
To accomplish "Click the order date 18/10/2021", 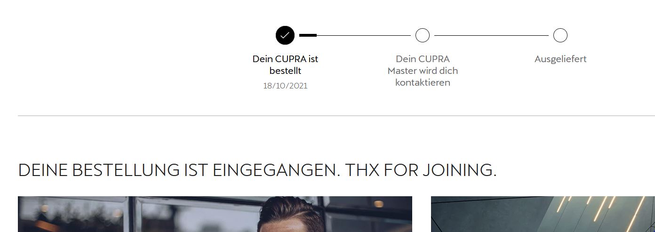I will pyautogui.click(x=285, y=86).
